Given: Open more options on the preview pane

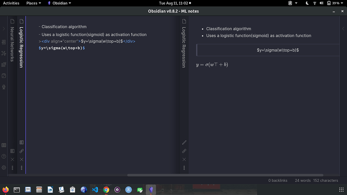Looking at the screenshot, I should click(184, 168).
